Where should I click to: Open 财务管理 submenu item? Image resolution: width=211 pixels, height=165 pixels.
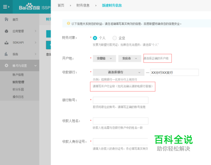point(18,82)
